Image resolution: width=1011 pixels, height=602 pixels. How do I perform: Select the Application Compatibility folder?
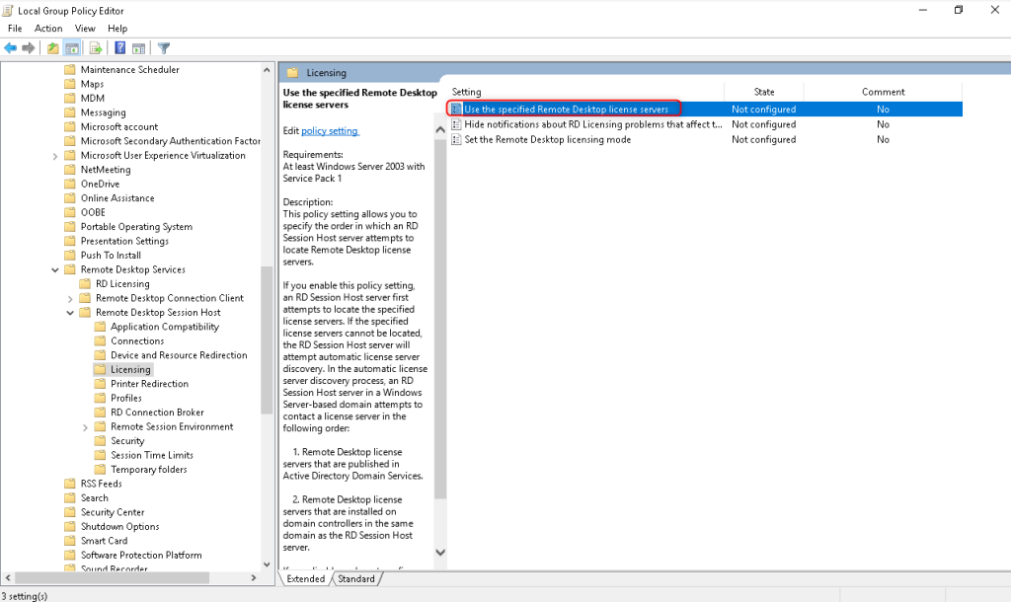(x=165, y=327)
